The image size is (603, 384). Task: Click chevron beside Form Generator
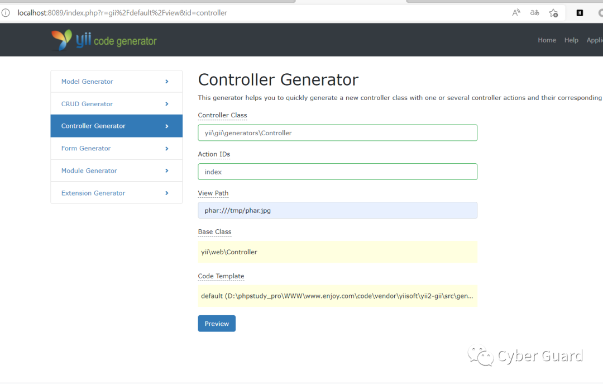(x=167, y=149)
